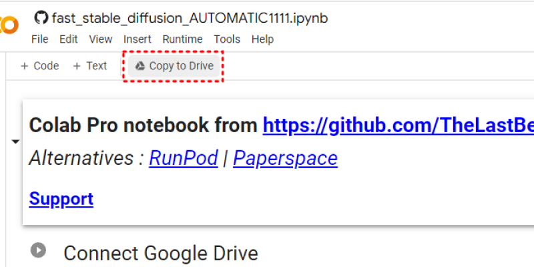Open the Help menu

(x=262, y=39)
